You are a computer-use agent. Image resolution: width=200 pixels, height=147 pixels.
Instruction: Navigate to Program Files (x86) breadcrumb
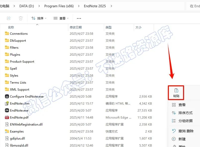(59, 6)
